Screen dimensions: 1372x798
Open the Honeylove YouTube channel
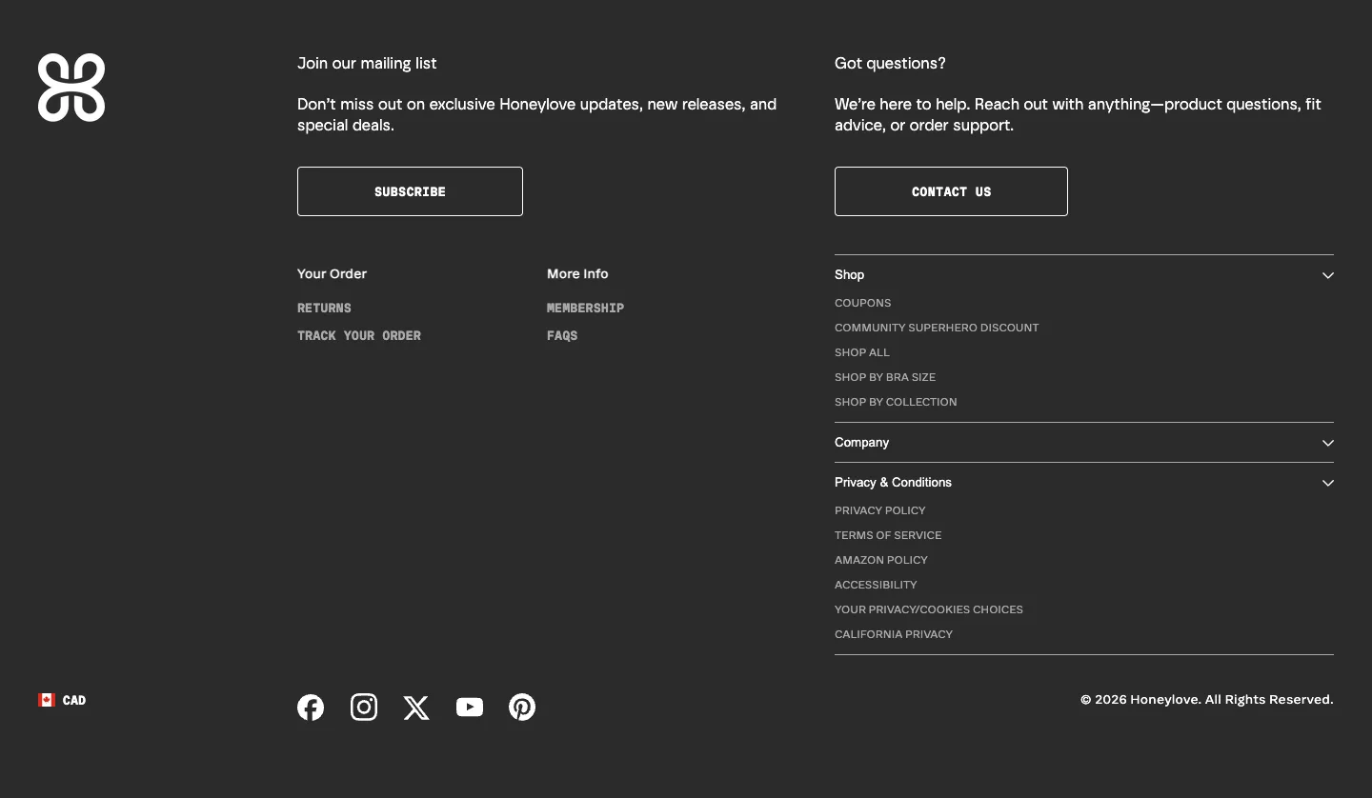[x=470, y=708]
